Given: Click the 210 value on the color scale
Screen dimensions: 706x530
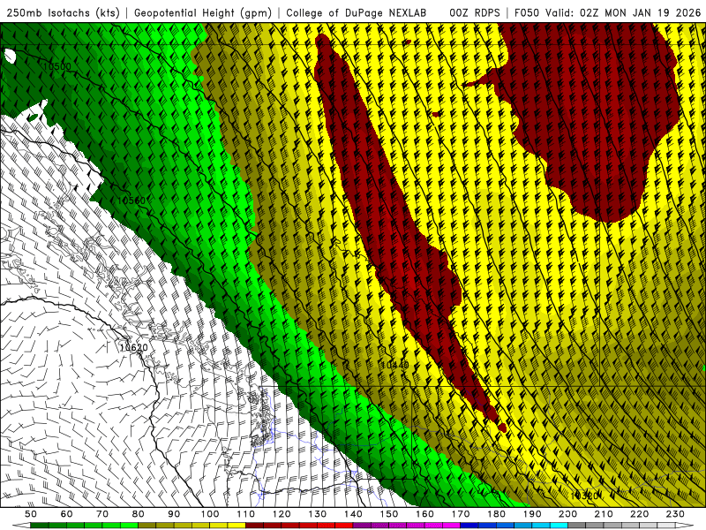Looking at the screenshot, I should tap(604, 514).
